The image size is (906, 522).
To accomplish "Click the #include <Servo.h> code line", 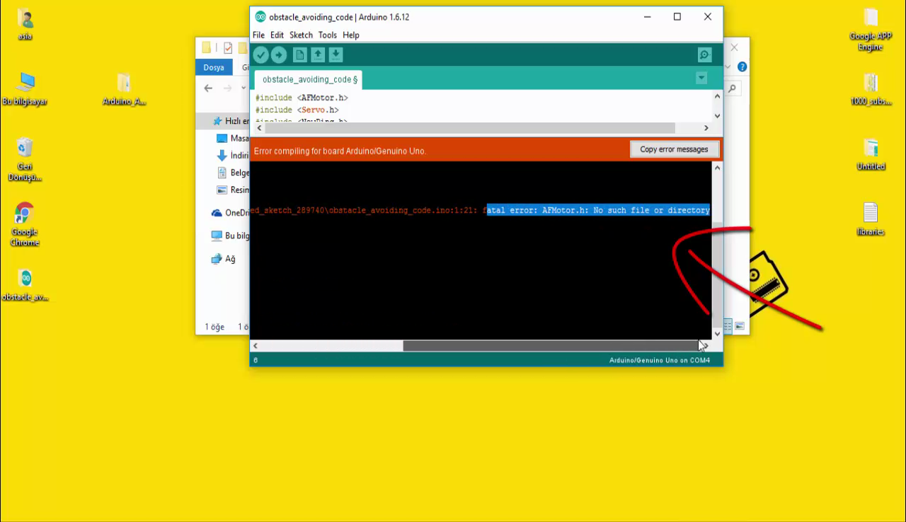I will (x=297, y=110).
